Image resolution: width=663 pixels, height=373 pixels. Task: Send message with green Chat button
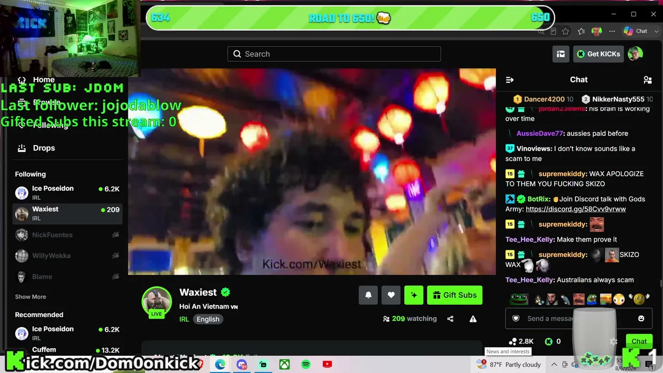point(639,341)
